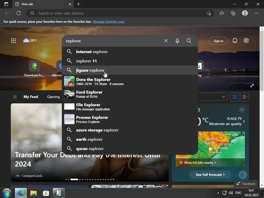
Task: Open See full forecast
Action: pos(210,175)
